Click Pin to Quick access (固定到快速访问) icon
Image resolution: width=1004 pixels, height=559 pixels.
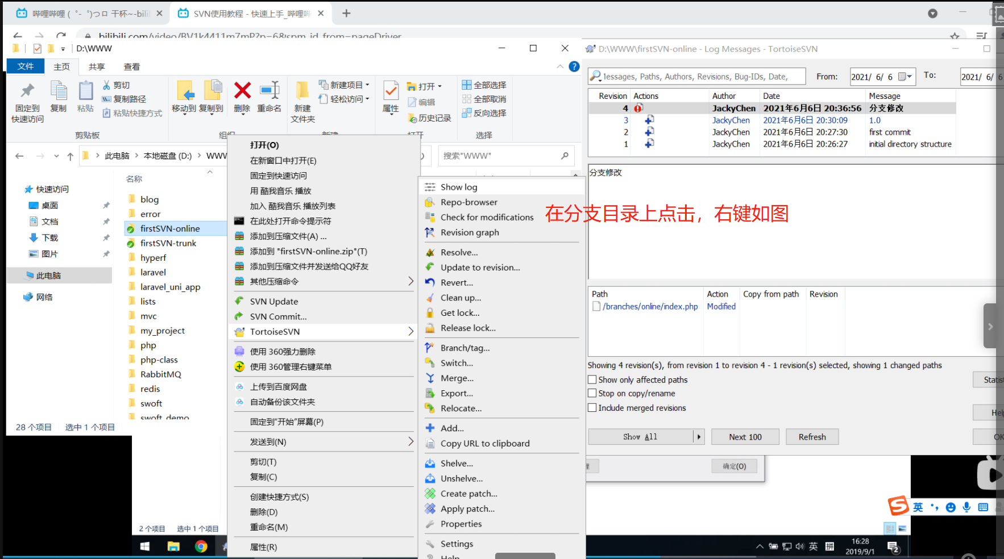coord(27,102)
